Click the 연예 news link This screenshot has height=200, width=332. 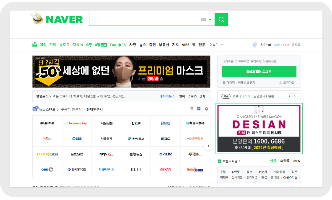click(182, 96)
